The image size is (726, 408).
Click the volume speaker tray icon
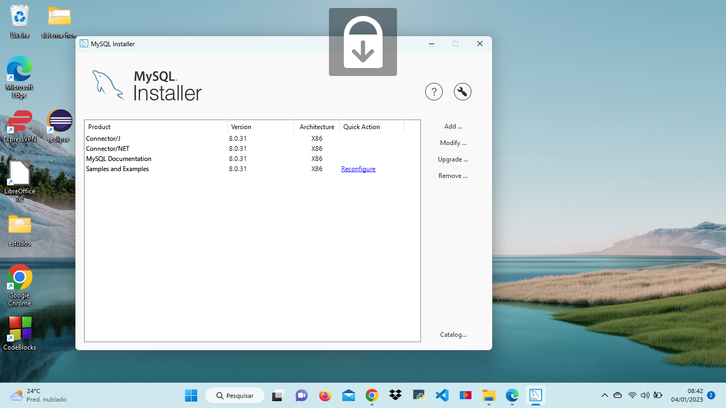click(x=645, y=395)
